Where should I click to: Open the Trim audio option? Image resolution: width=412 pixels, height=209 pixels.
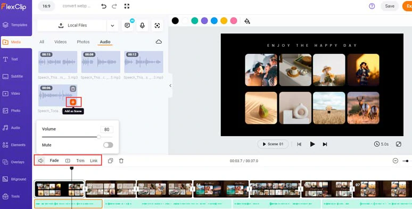pos(80,161)
